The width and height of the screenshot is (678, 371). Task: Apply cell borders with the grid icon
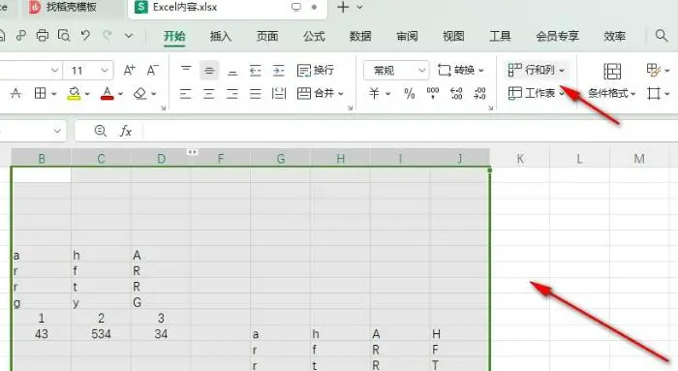pos(41,93)
